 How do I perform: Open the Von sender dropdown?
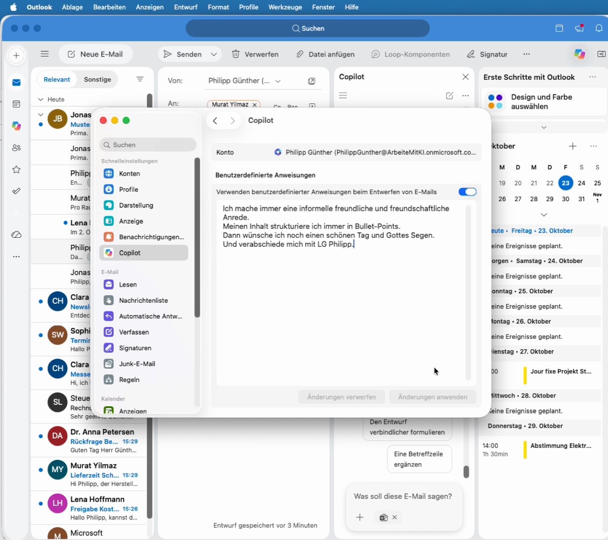click(x=278, y=81)
